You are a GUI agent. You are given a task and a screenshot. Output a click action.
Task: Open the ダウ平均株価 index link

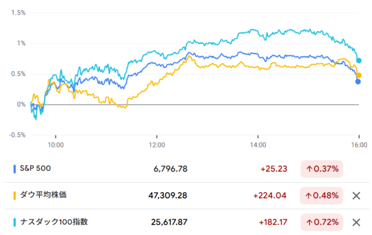(43, 195)
